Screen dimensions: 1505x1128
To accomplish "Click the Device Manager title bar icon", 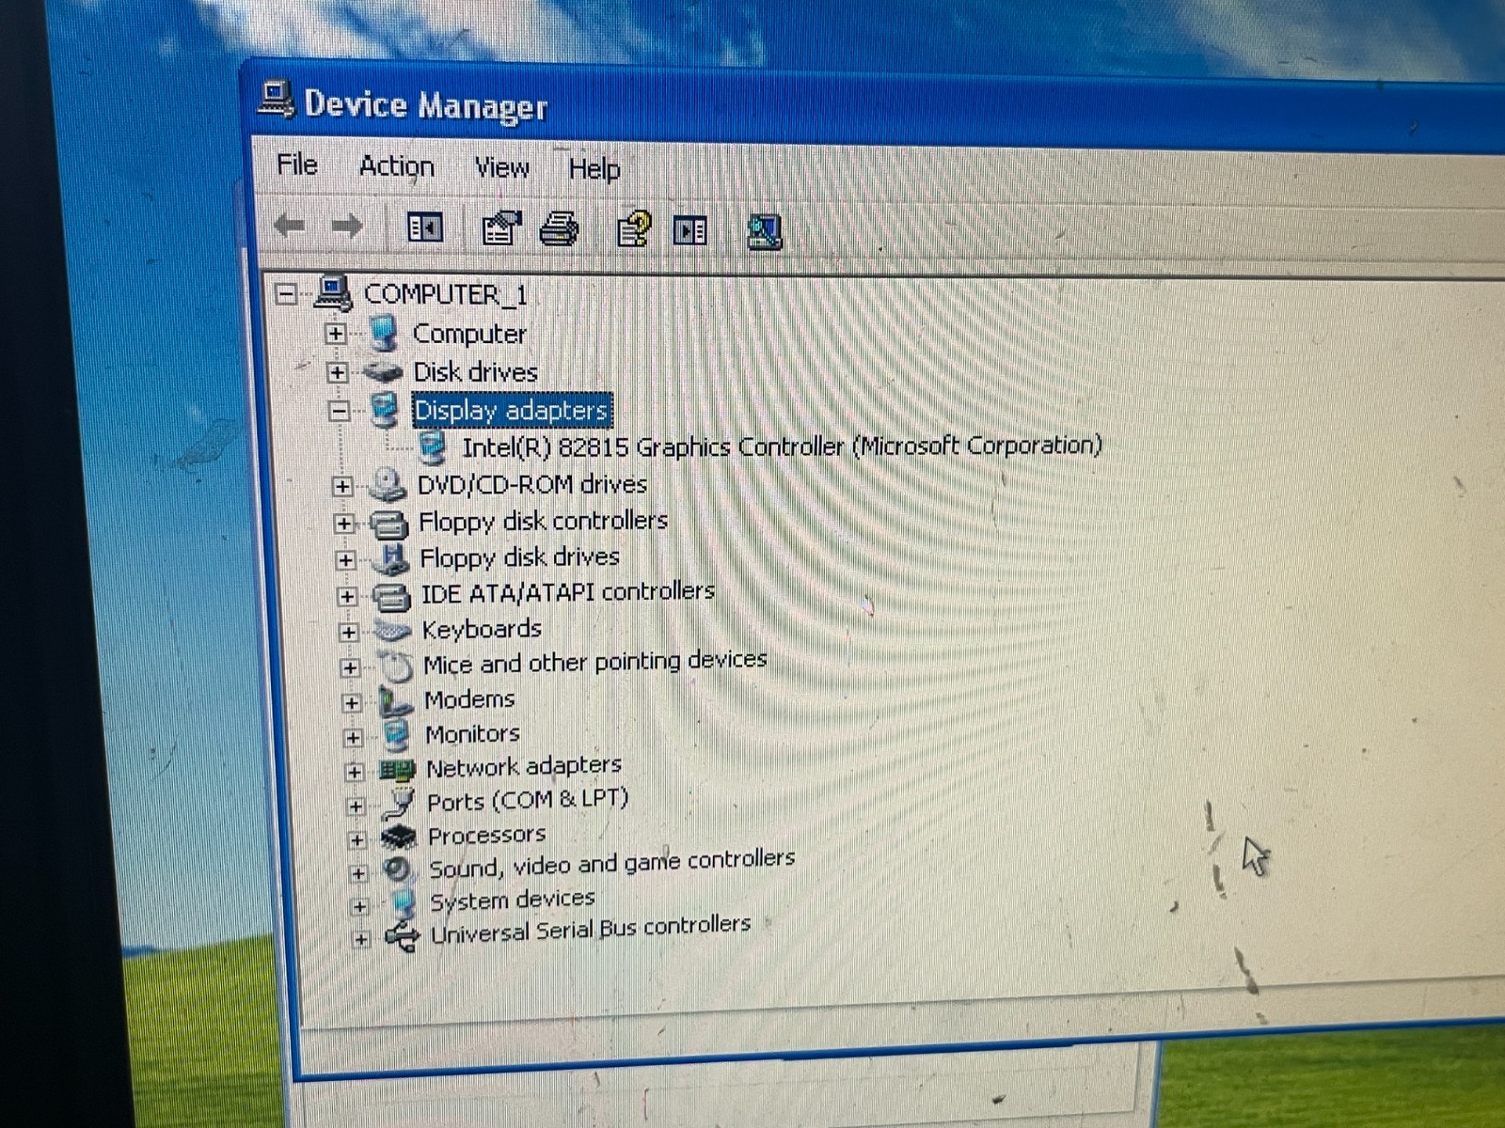I will (276, 100).
